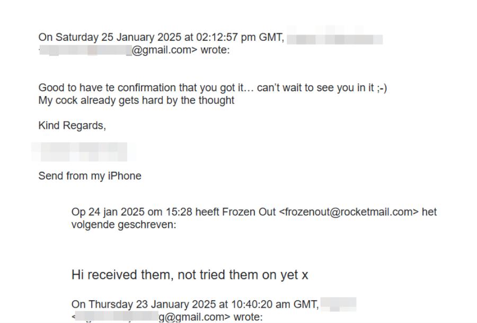Click the 'Saturday 25 January 2025' date text
Screen dimensions: 477x323
(x=118, y=38)
